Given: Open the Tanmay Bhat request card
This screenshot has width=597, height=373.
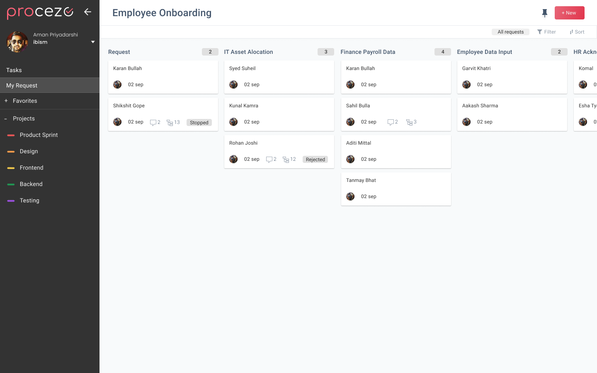Looking at the screenshot, I should pyautogui.click(x=396, y=189).
